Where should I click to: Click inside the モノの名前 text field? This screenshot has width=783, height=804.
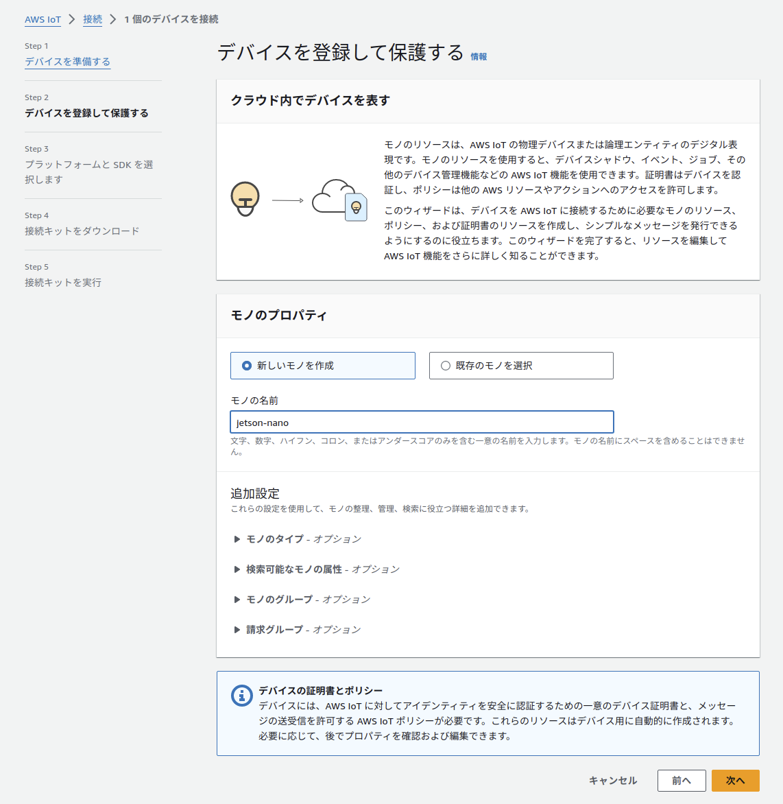421,422
